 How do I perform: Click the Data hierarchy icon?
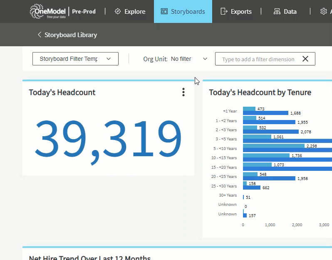click(x=277, y=12)
